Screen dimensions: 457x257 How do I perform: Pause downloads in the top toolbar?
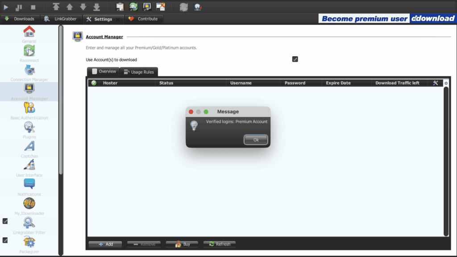coord(19,7)
